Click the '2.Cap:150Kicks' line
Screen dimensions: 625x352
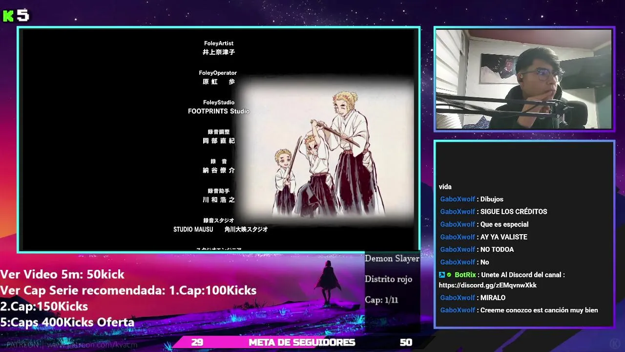pos(44,307)
